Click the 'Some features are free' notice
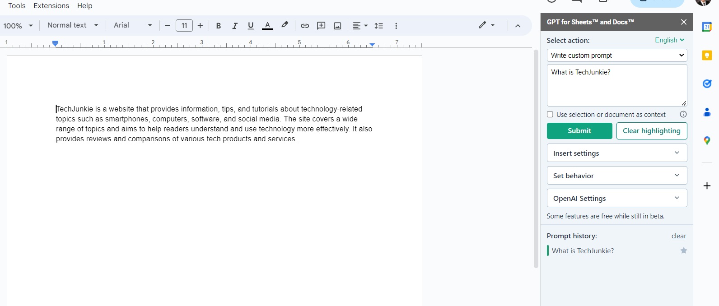Viewport: 719px width, 306px height. [605, 216]
